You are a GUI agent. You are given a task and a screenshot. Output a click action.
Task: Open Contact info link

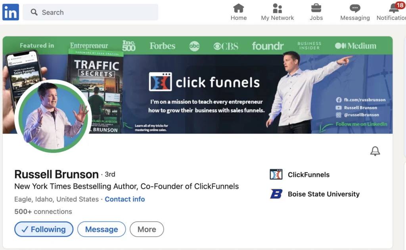(125, 199)
